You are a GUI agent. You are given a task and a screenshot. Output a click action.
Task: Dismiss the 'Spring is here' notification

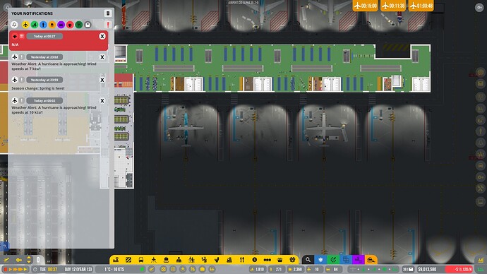pyautogui.click(x=102, y=80)
